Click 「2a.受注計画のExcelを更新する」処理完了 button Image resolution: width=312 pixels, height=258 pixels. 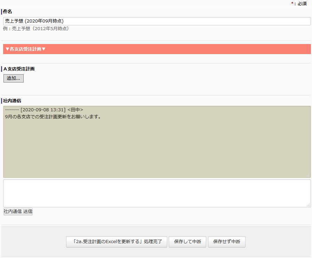pyautogui.click(x=117, y=242)
